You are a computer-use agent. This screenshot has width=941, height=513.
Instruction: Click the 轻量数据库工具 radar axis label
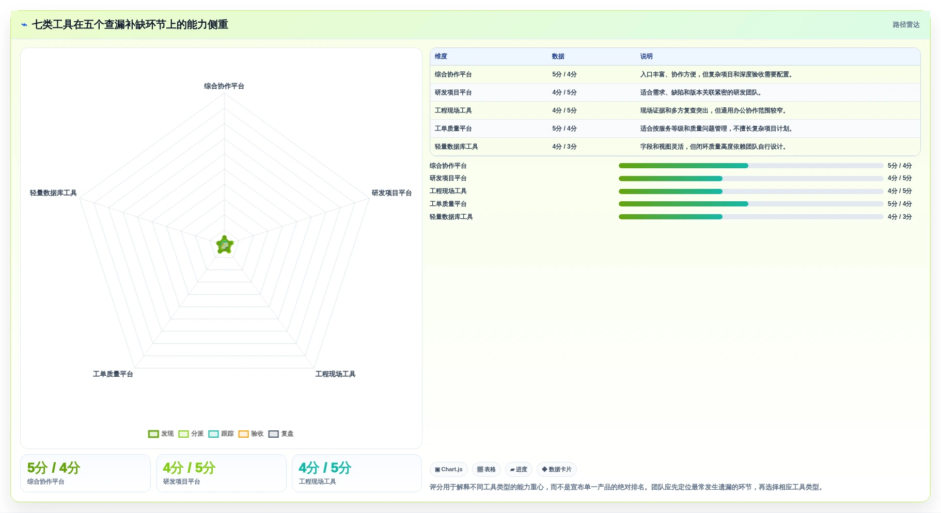point(53,193)
